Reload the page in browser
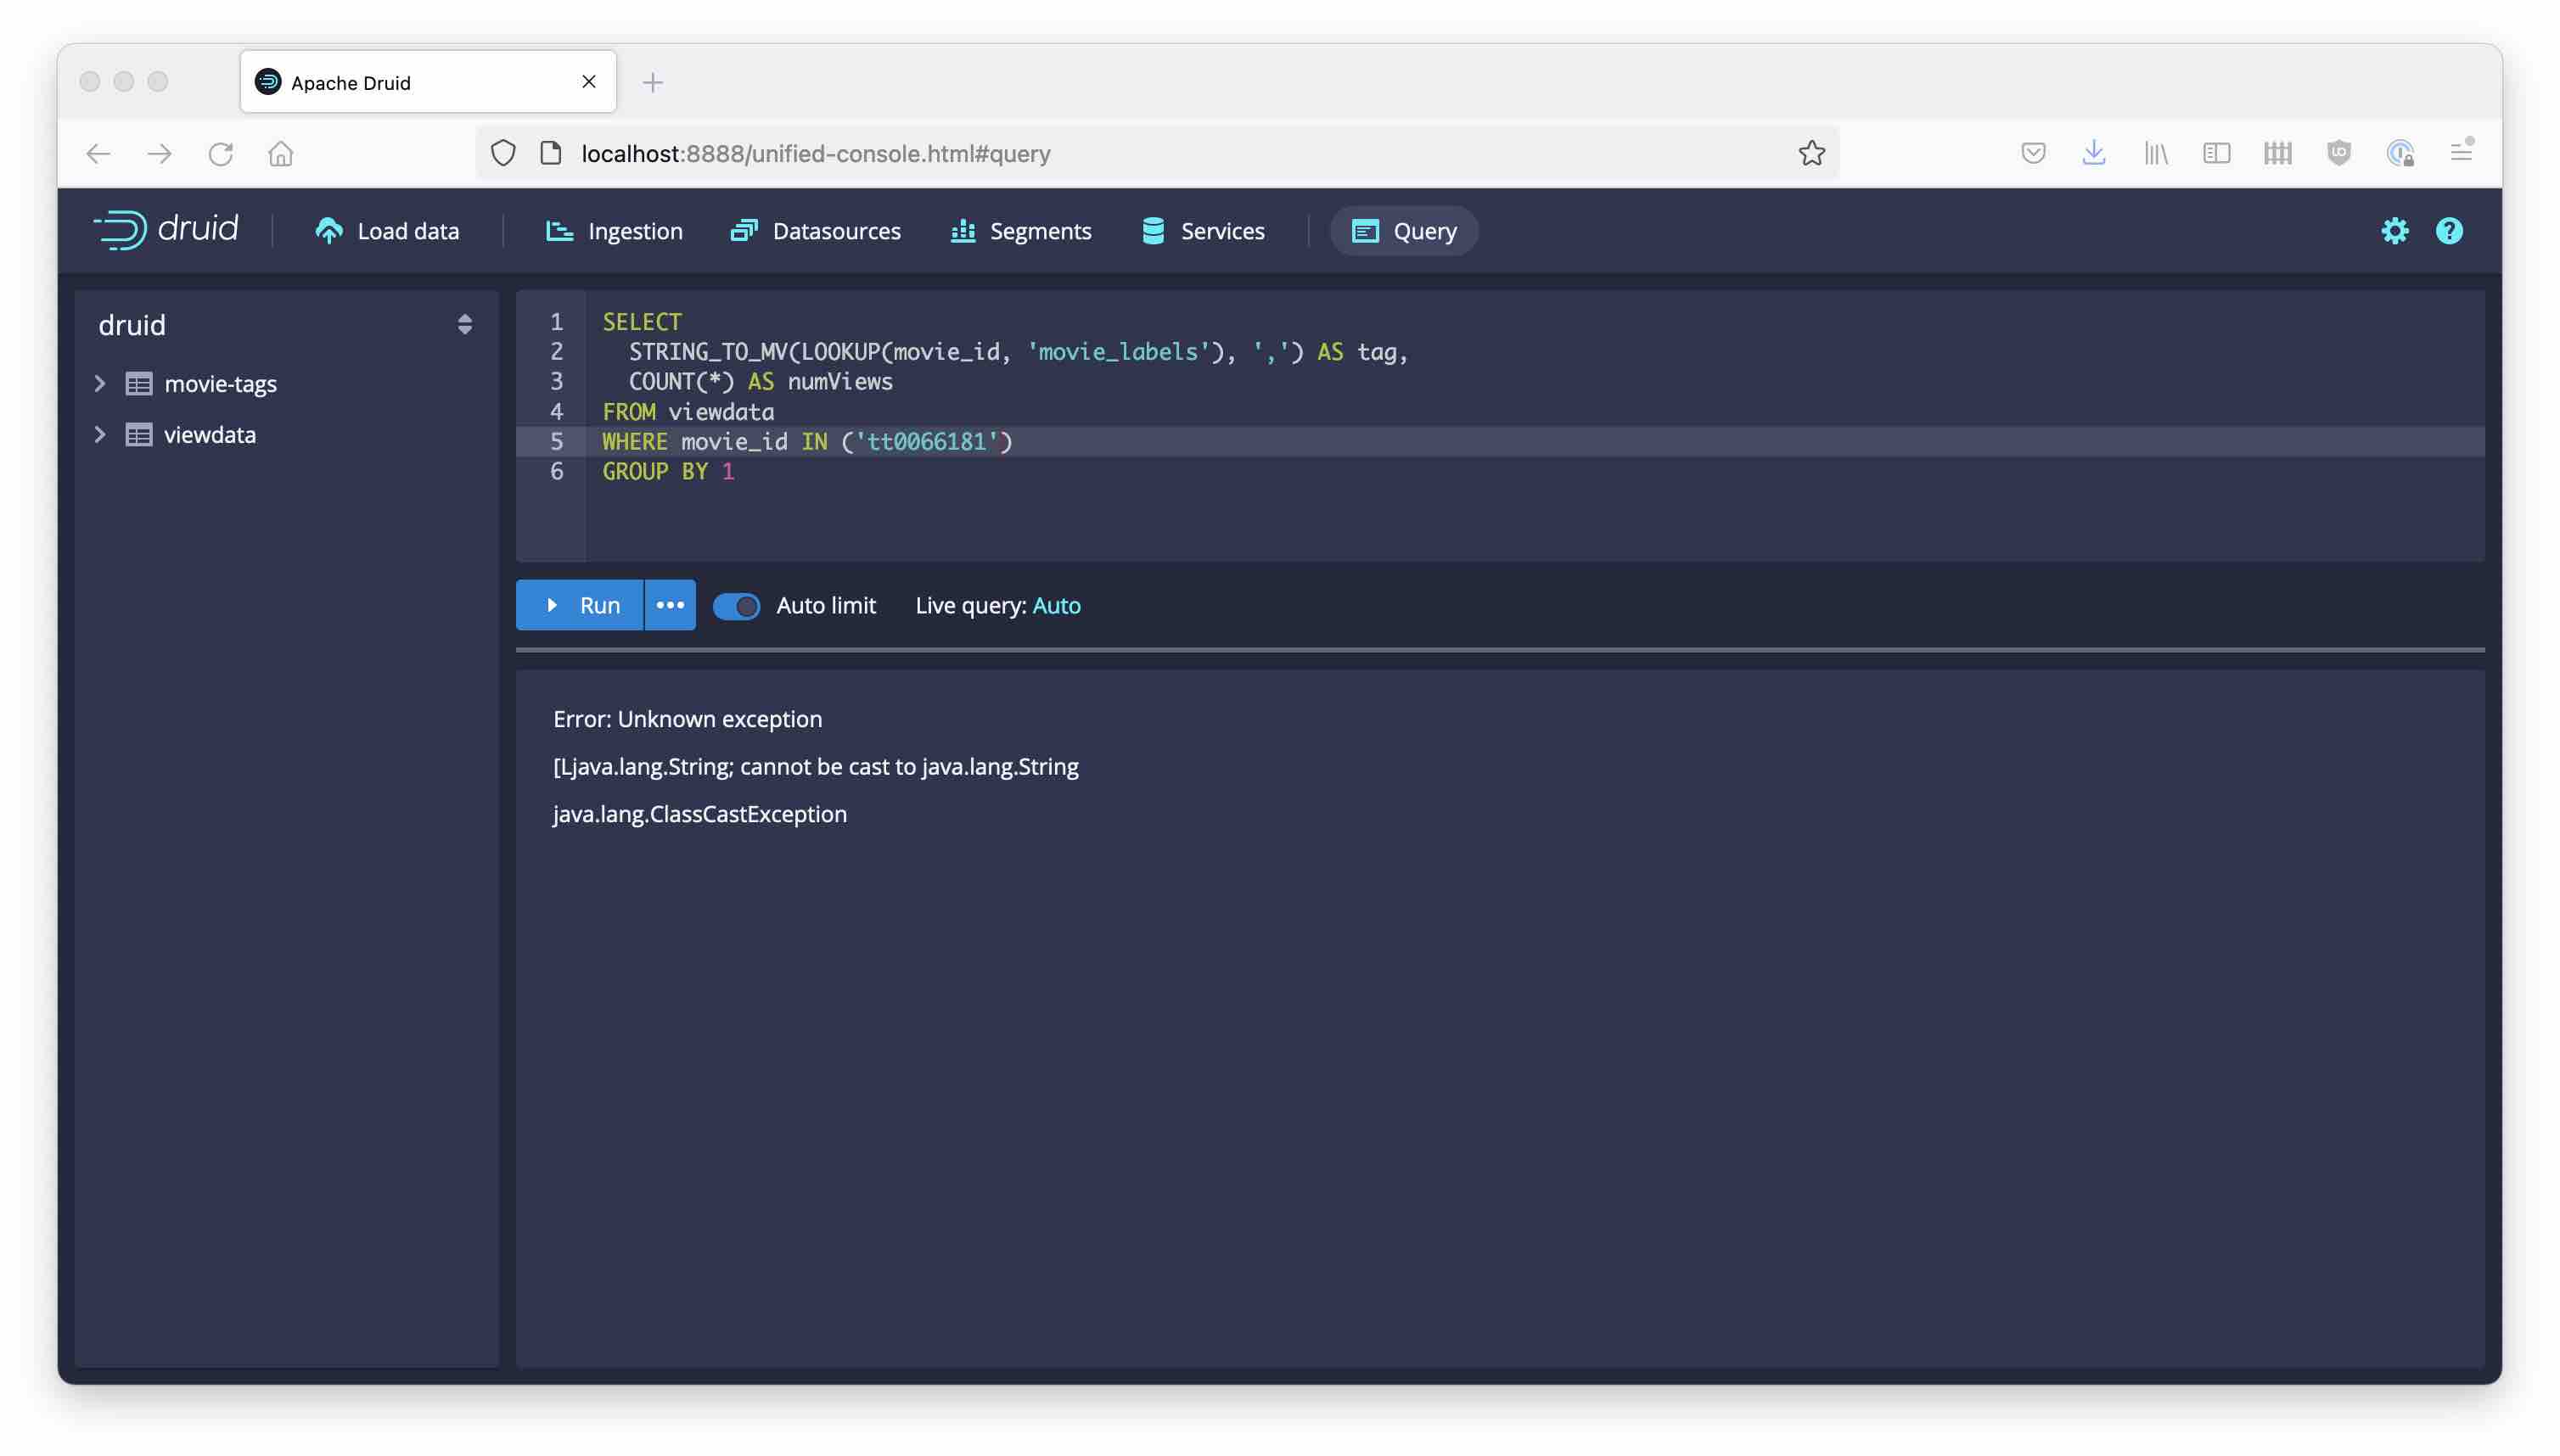This screenshot has width=2560, height=1456. pos(220,153)
